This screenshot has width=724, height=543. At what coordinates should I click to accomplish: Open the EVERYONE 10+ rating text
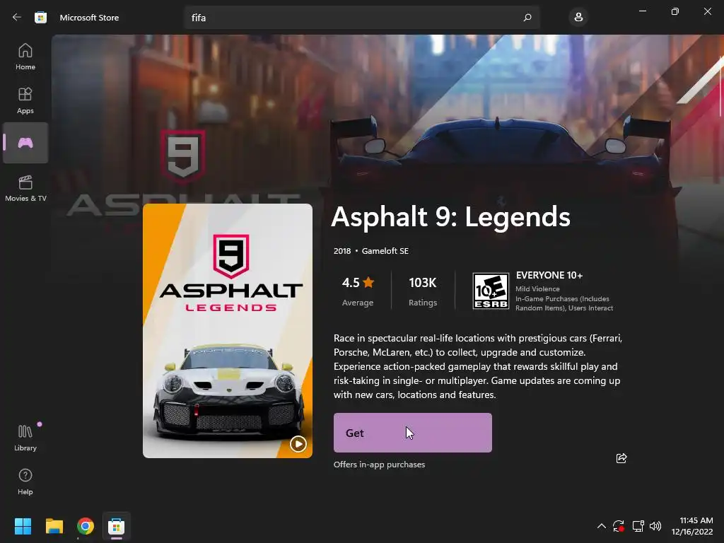[549, 275]
